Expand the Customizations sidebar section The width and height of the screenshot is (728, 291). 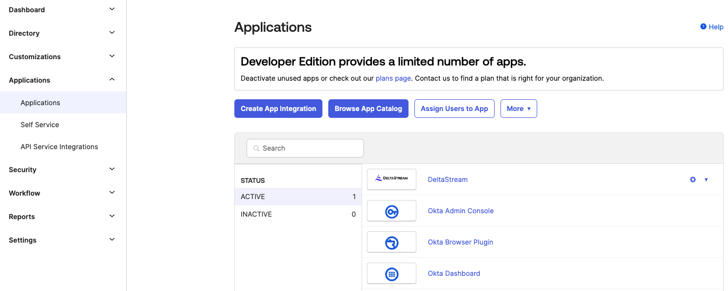(x=112, y=56)
